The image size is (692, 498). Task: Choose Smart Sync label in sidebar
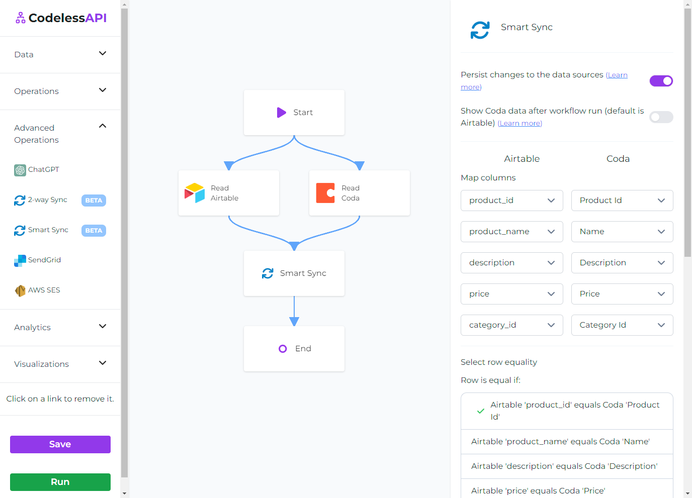[48, 230]
